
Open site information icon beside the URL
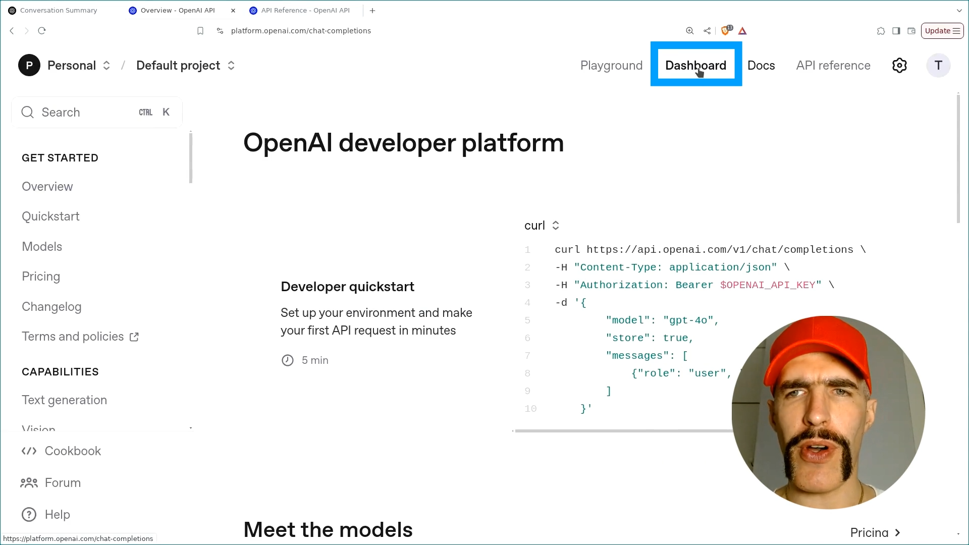(x=220, y=31)
